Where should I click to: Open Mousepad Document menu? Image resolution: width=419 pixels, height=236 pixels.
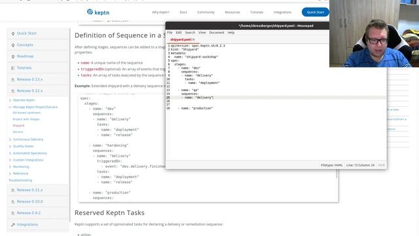click(217, 33)
